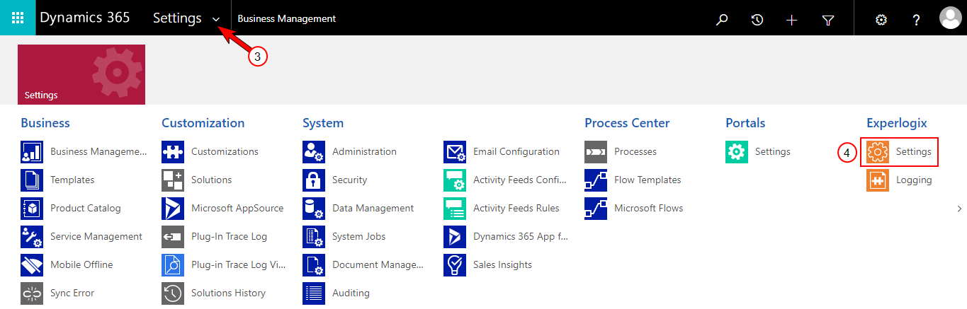Expand the Settings navigation chevron

216,20
